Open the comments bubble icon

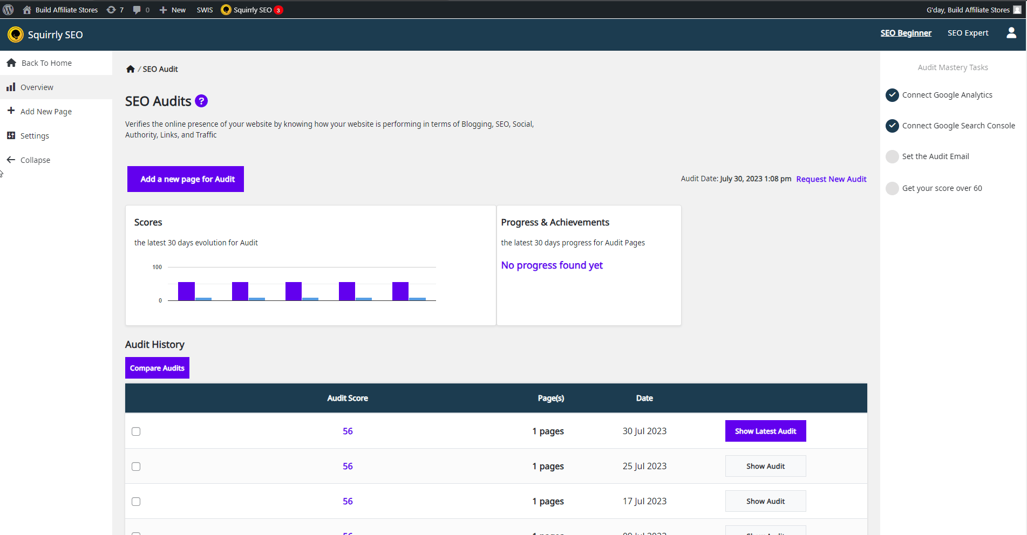(141, 10)
